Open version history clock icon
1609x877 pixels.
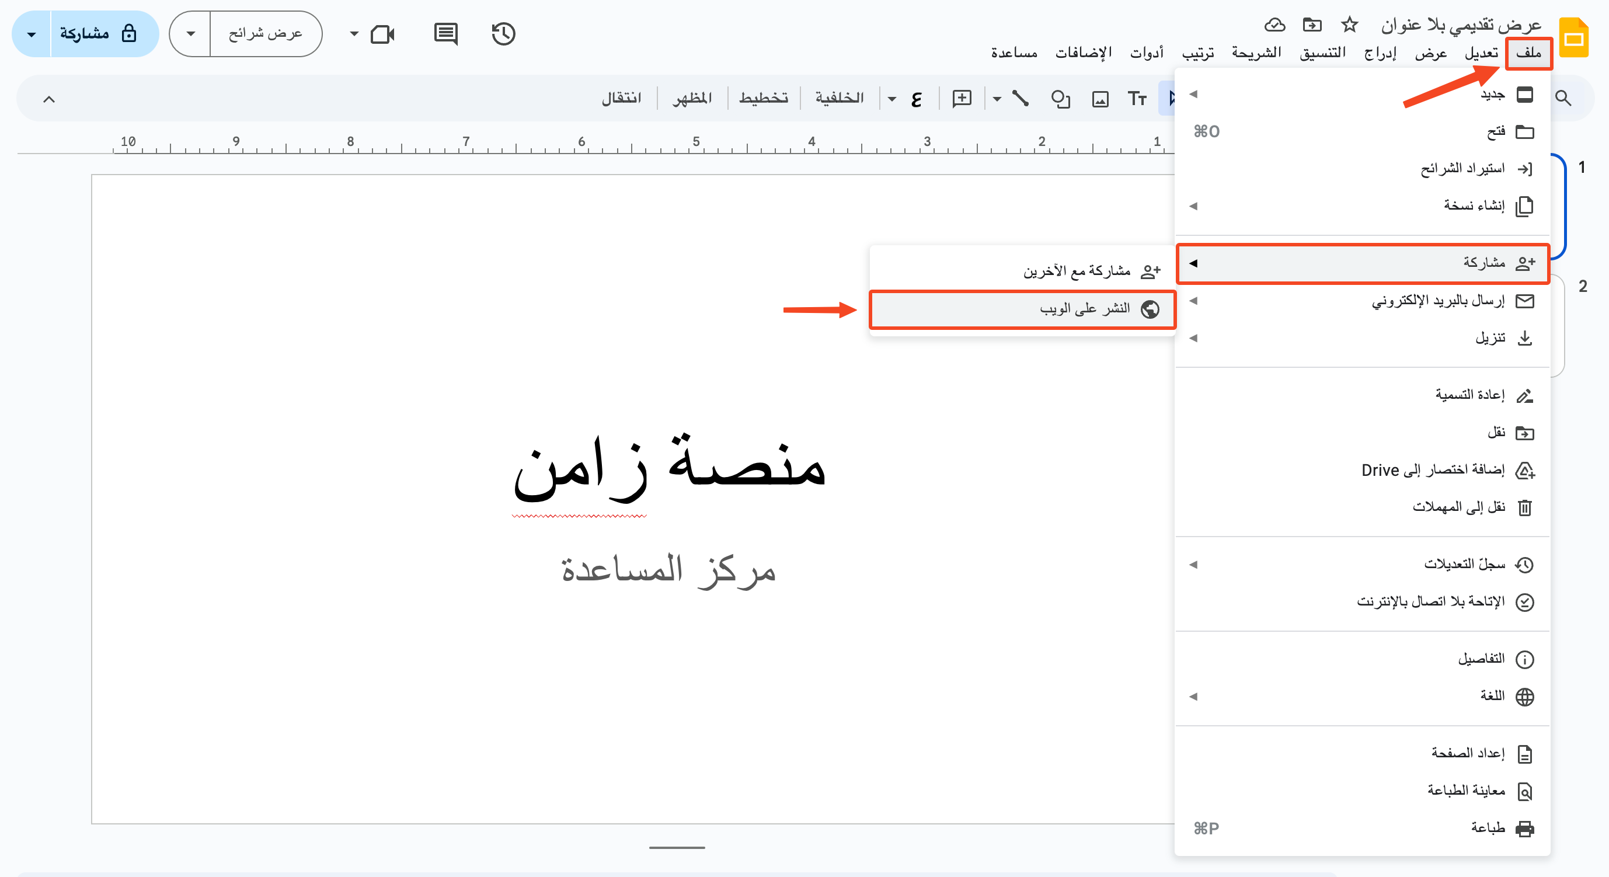pos(503,34)
